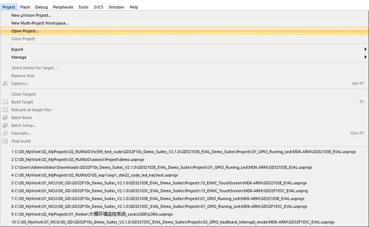This screenshot has width=369, height=227.
Task: Open the Window menu
Action: [116, 7]
